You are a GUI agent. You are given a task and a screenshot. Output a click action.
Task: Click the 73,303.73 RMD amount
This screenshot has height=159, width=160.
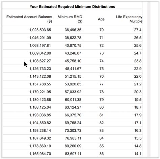[73, 131]
